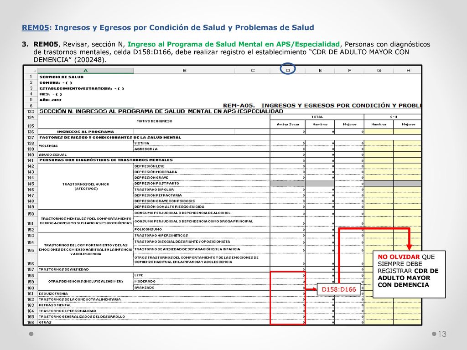Image resolution: width=467 pixels, height=350 pixels.
Task: Select row header 166
Action: [31, 322]
